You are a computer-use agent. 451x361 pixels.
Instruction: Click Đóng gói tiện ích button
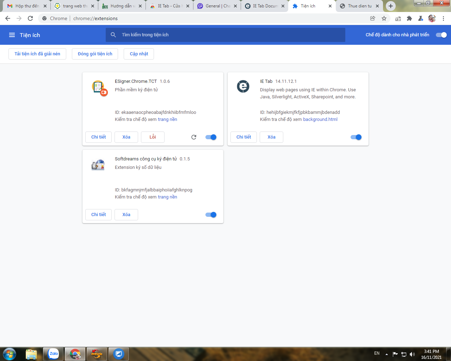pyautogui.click(x=95, y=54)
